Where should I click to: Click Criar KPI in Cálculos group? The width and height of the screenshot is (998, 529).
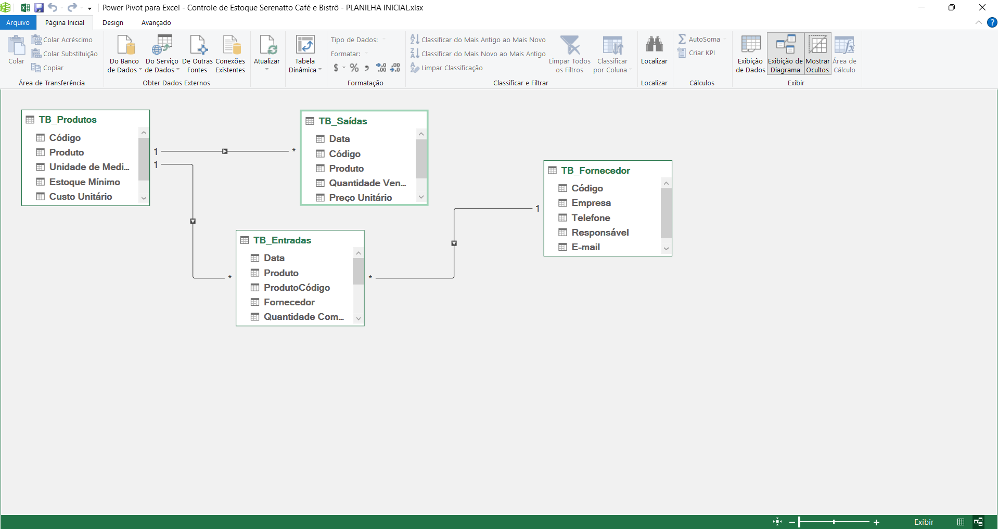coord(696,53)
